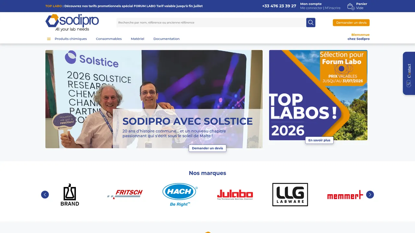The height and width of the screenshot is (233, 415).
Task: Open Documentation menu
Action: click(x=166, y=39)
